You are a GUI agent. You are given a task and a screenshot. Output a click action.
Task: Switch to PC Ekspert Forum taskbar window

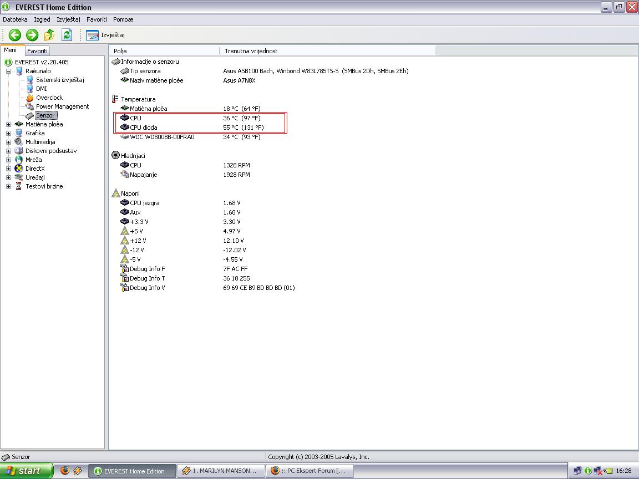[310, 471]
